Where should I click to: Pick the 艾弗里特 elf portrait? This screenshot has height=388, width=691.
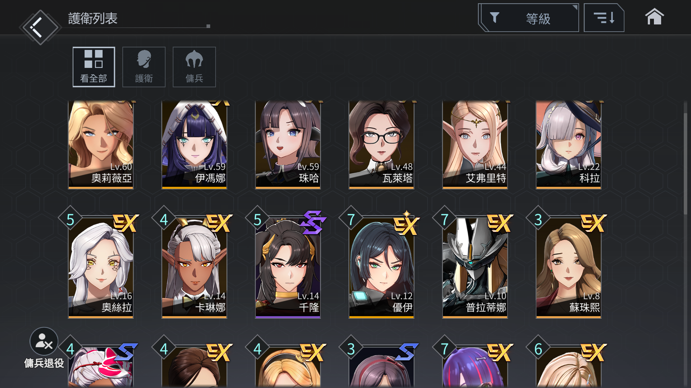[475, 145]
